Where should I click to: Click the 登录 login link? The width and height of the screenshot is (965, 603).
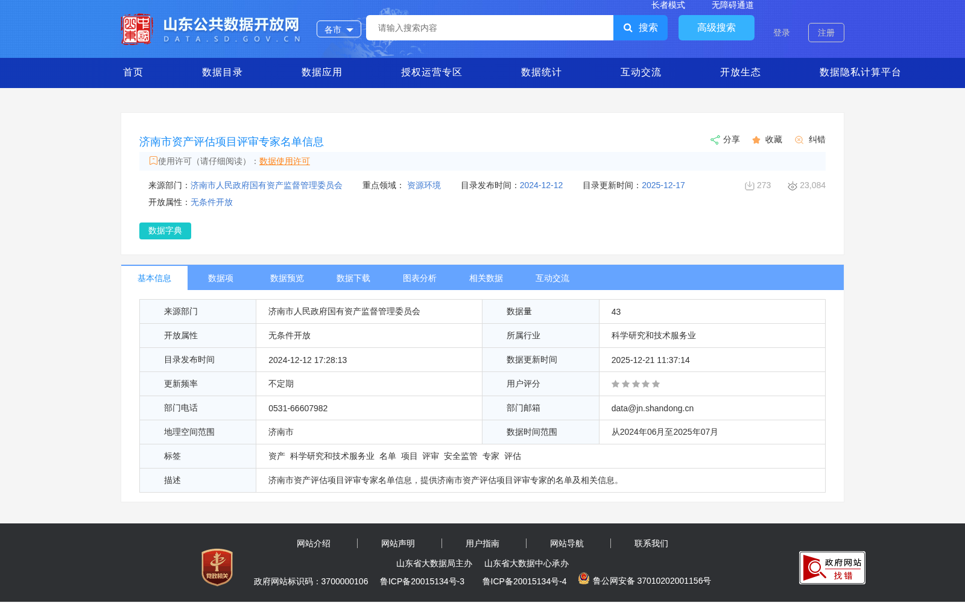[782, 33]
